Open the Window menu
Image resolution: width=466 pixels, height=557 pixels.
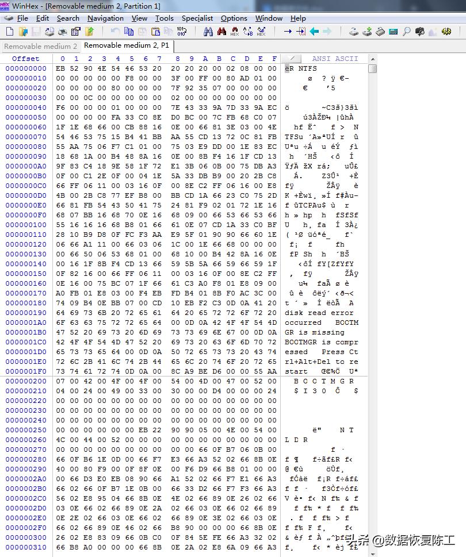tap(269, 18)
